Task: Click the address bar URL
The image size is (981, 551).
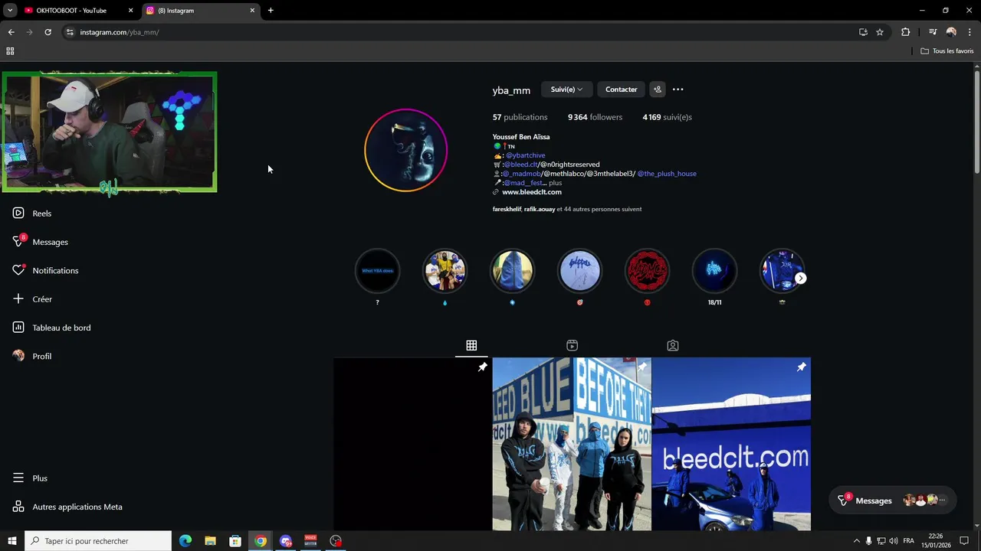Action: pos(120,32)
